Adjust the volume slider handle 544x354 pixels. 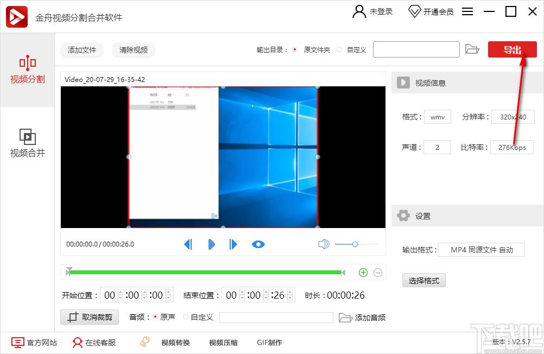355,244
